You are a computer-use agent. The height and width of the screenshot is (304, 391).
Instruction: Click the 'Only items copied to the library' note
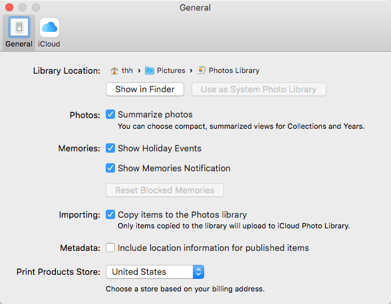[234, 226]
